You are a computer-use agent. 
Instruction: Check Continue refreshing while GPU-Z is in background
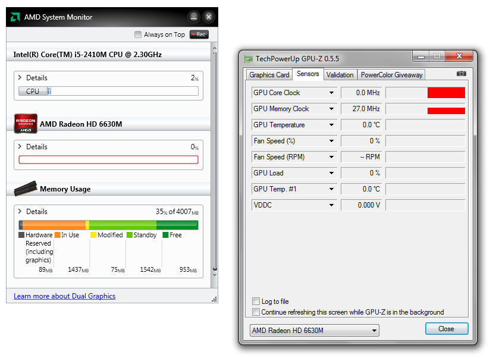point(256,312)
